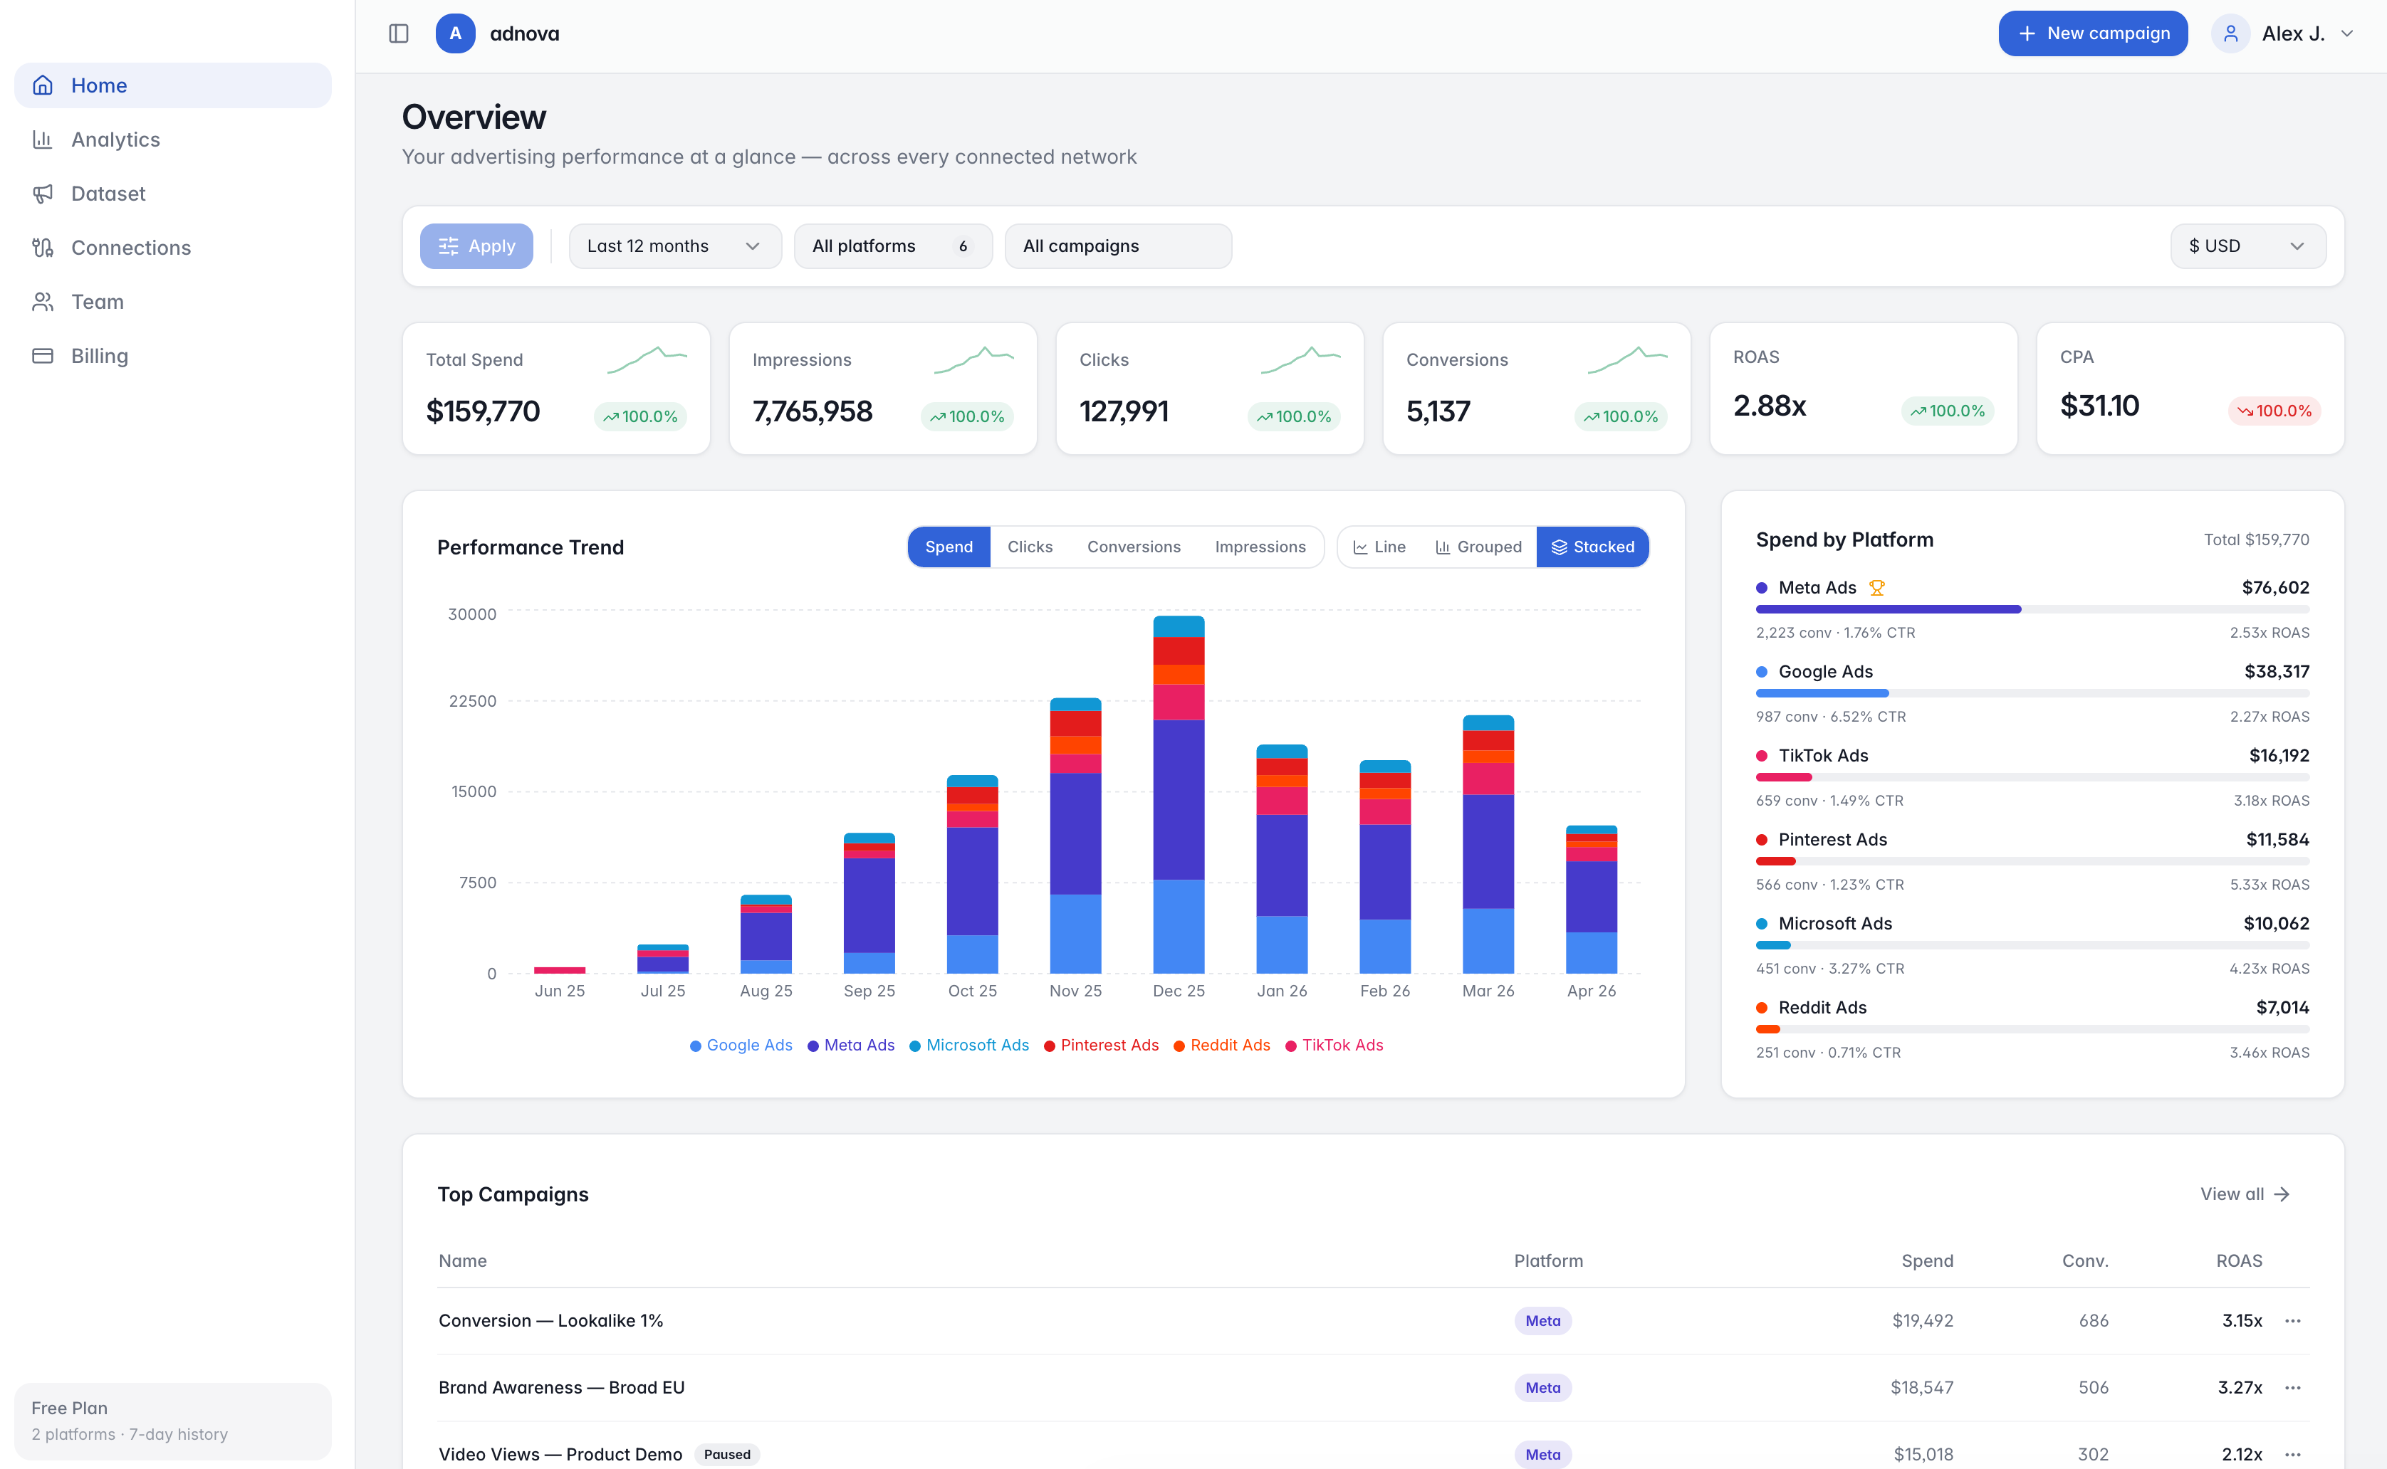2387x1469 pixels.
Task: Click the Clicks sparkline
Action: pos(1300,359)
